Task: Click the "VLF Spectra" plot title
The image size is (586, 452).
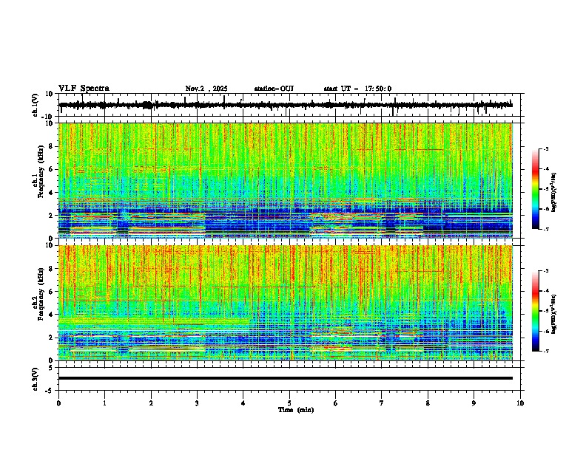Action: [84, 89]
